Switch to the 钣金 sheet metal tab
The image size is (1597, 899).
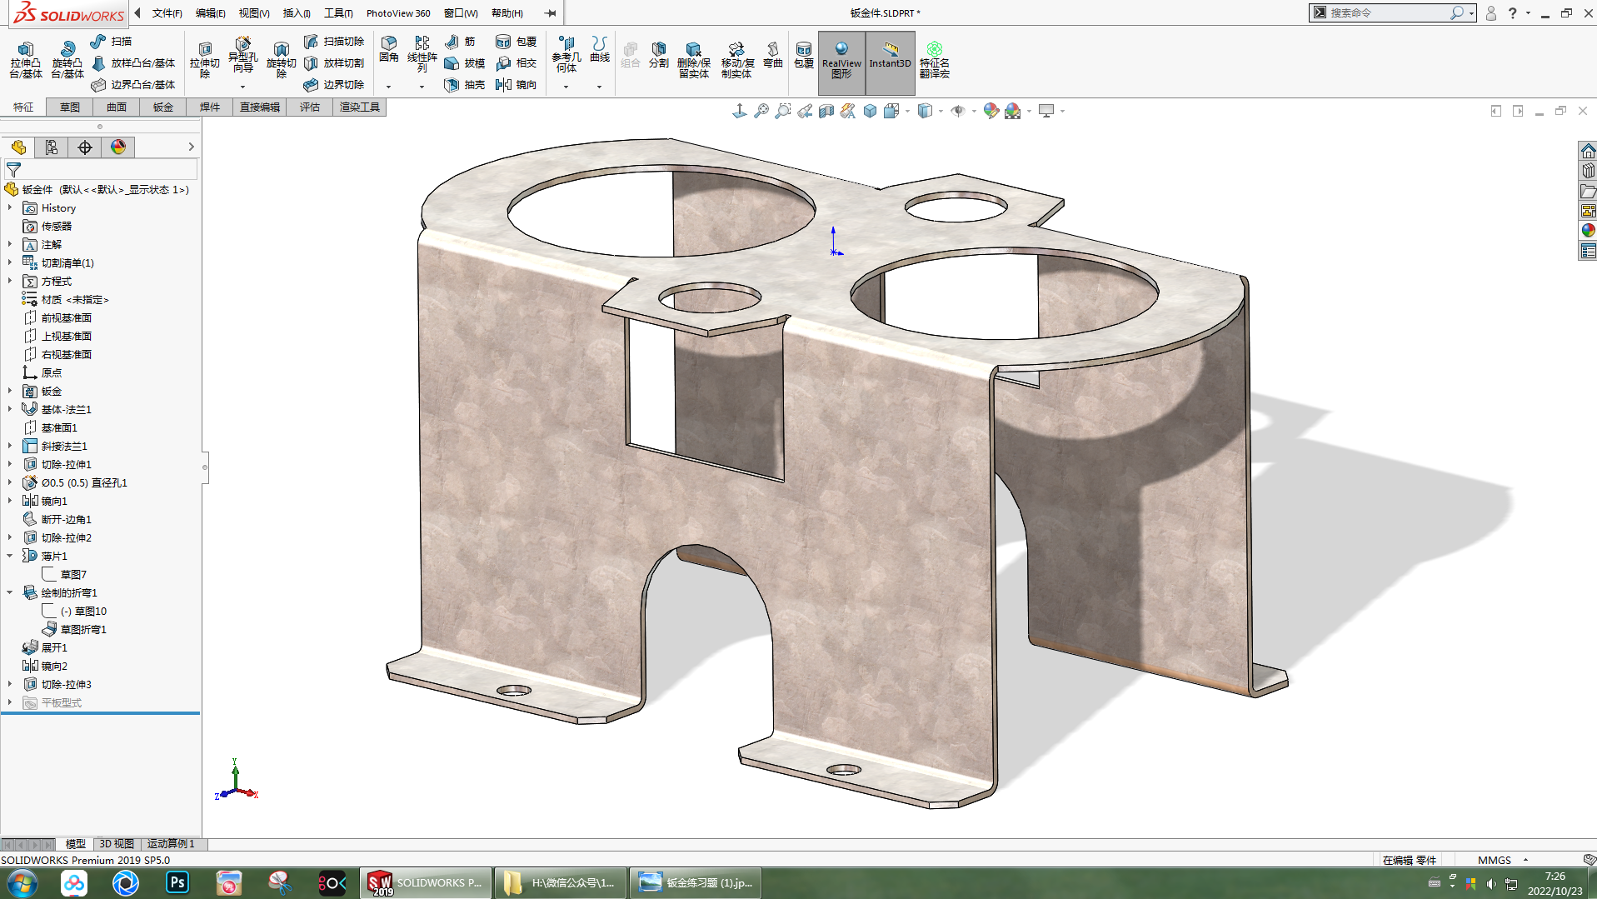click(x=163, y=107)
